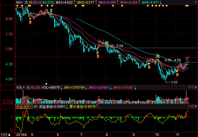Viewport: 198px width, 137px height.
Task: Select the B buy signal in late September
Action: click(x=149, y=67)
